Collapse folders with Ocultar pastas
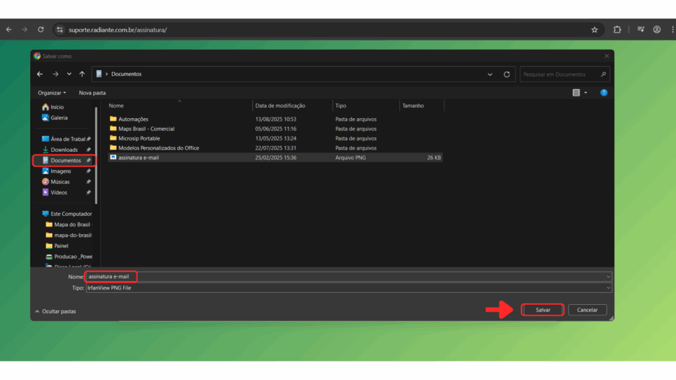The width and height of the screenshot is (676, 380). 55,311
